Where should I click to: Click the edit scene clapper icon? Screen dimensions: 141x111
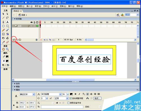click(118, 15)
